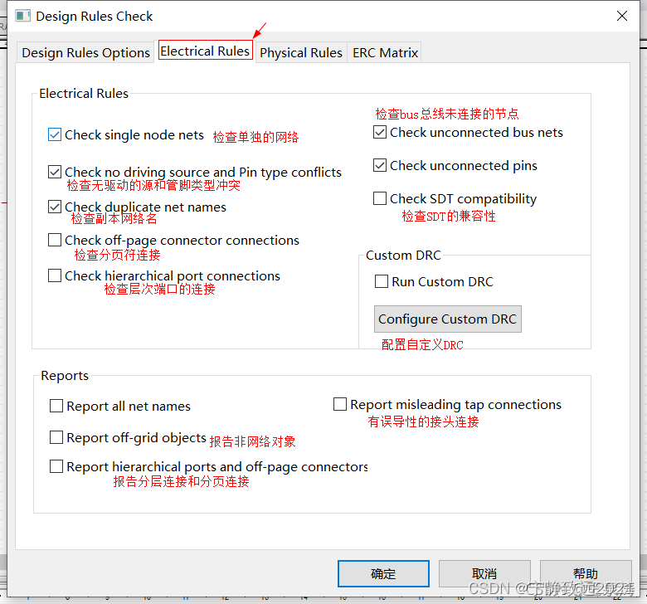The height and width of the screenshot is (604, 647).
Task: Tick the Run Custom DRC checkbox
Action: (x=382, y=282)
